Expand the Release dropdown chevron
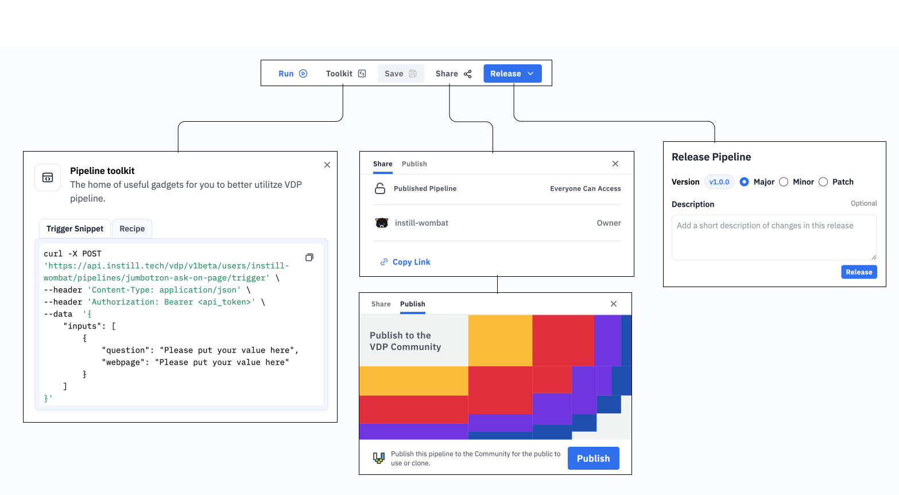Image resolution: width=899 pixels, height=495 pixels. (530, 74)
